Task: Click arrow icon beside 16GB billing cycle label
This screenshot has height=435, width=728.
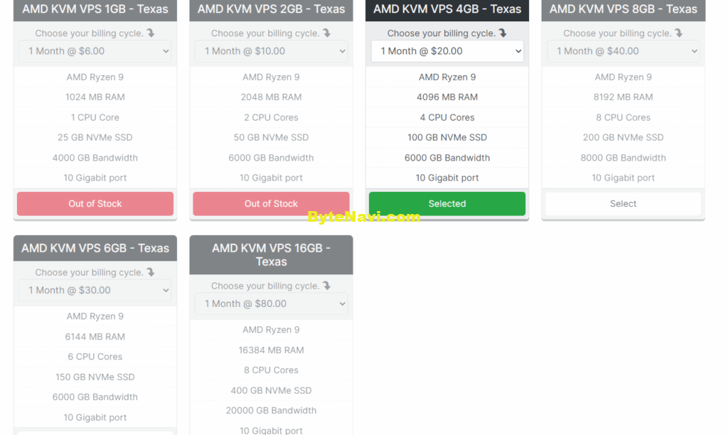Action: point(327,286)
